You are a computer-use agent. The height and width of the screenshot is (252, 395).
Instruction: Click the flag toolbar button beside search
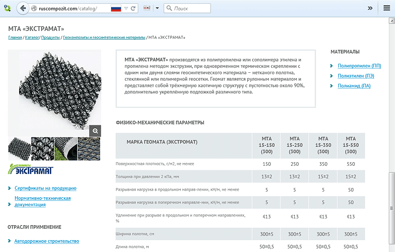click(147, 8)
